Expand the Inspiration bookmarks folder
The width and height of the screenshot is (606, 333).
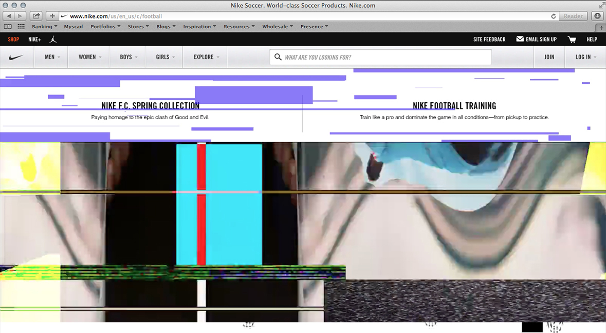coord(200,27)
